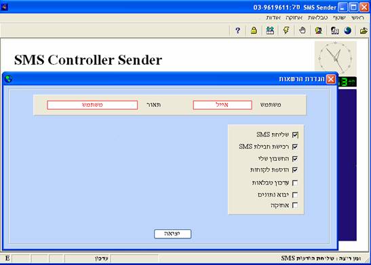Viewport: 371px width, 265px height.
Task: Click the globe toolbar icon
Action: [347, 30]
